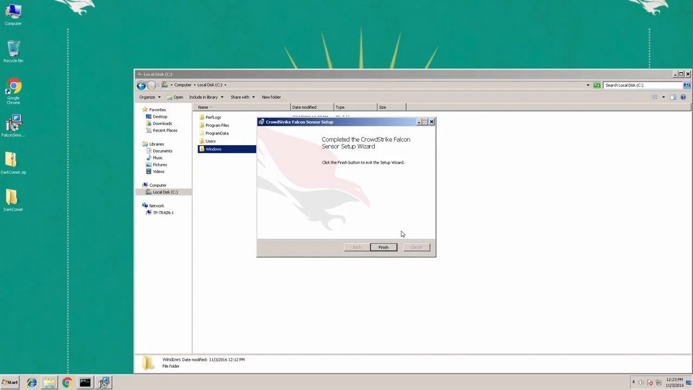Image resolution: width=693 pixels, height=390 pixels.
Task: Sort by the Size column header
Action: [x=391, y=107]
